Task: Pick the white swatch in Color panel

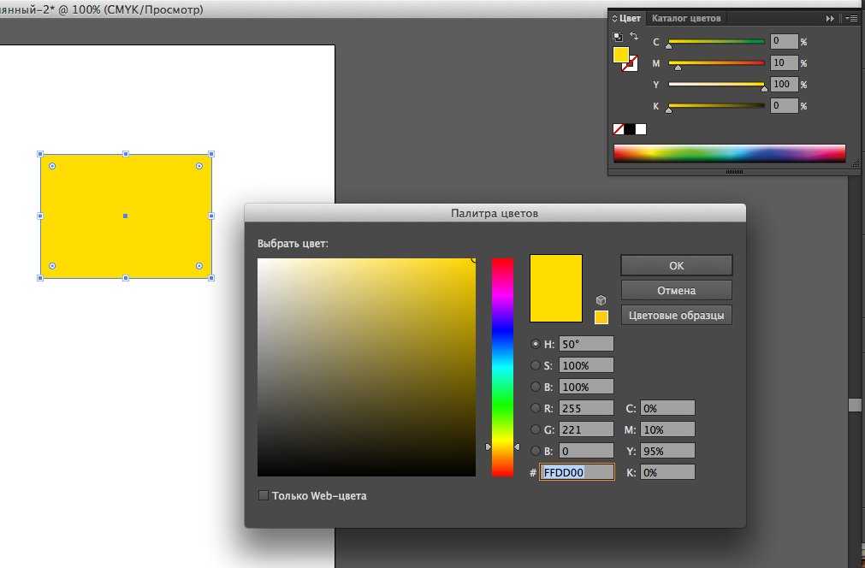Action: (x=641, y=129)
